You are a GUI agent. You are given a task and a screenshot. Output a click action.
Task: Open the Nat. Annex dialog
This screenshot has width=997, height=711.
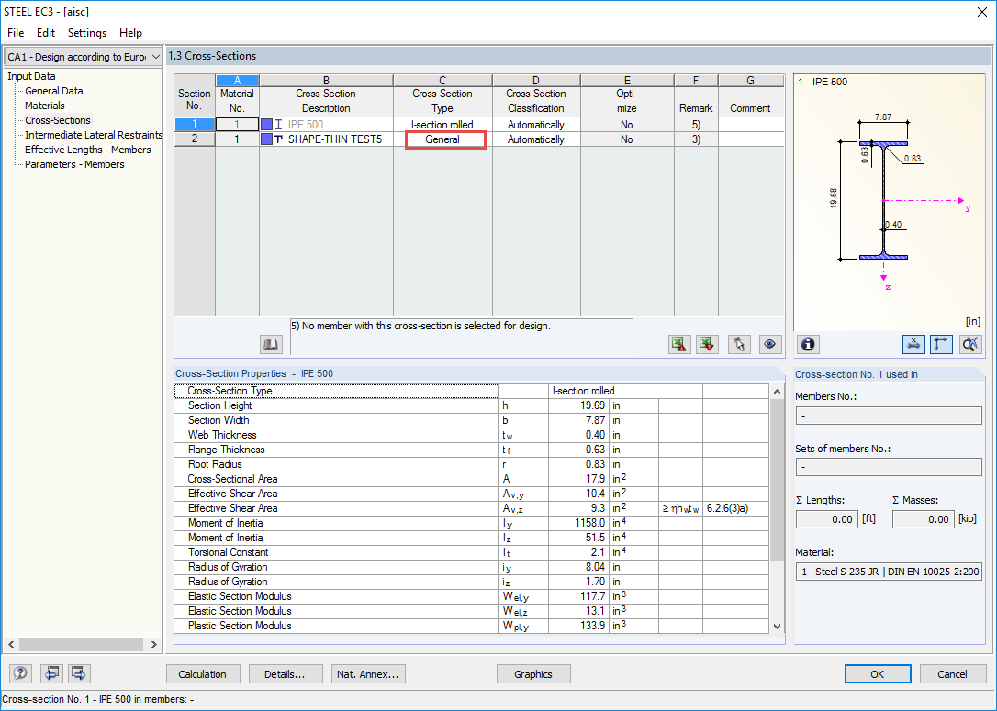[368, 674]
